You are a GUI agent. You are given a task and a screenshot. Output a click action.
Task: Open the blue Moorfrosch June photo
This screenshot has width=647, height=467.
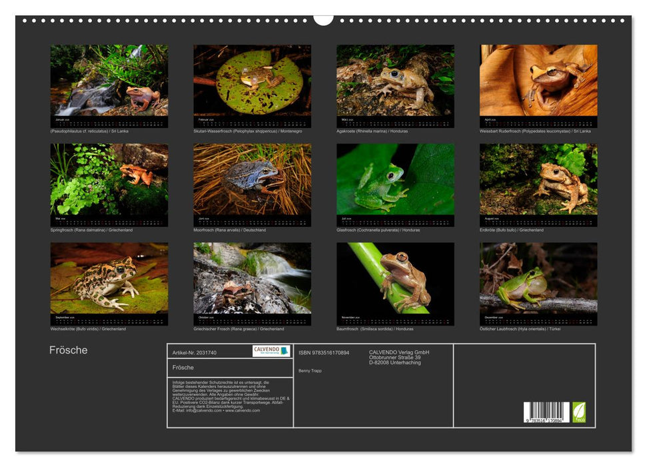(252, 180)
